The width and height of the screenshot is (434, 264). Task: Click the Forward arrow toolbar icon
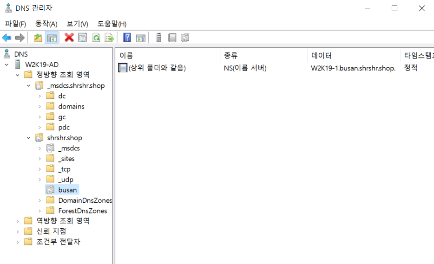pyautogui.click(x=20, y=38)
